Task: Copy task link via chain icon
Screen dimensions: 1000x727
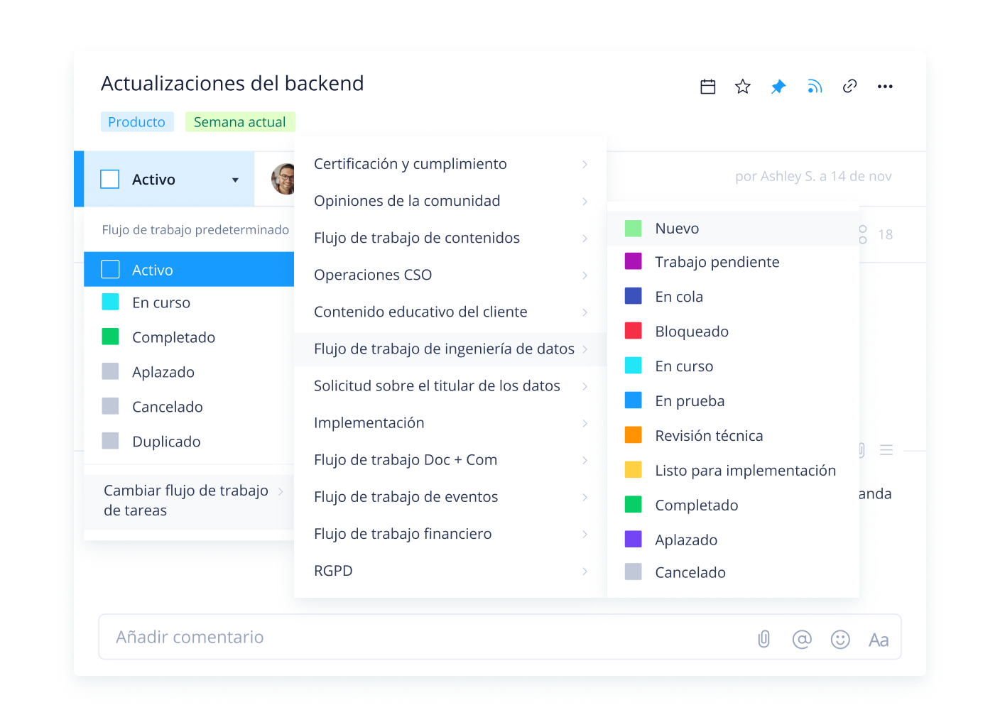Action: point(849,87)
